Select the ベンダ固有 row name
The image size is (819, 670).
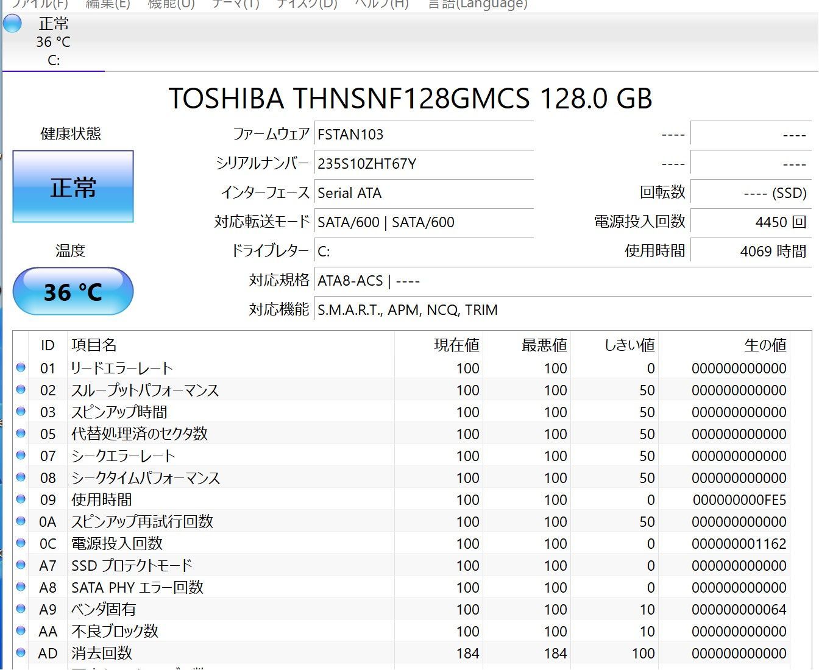click(104, 609)
